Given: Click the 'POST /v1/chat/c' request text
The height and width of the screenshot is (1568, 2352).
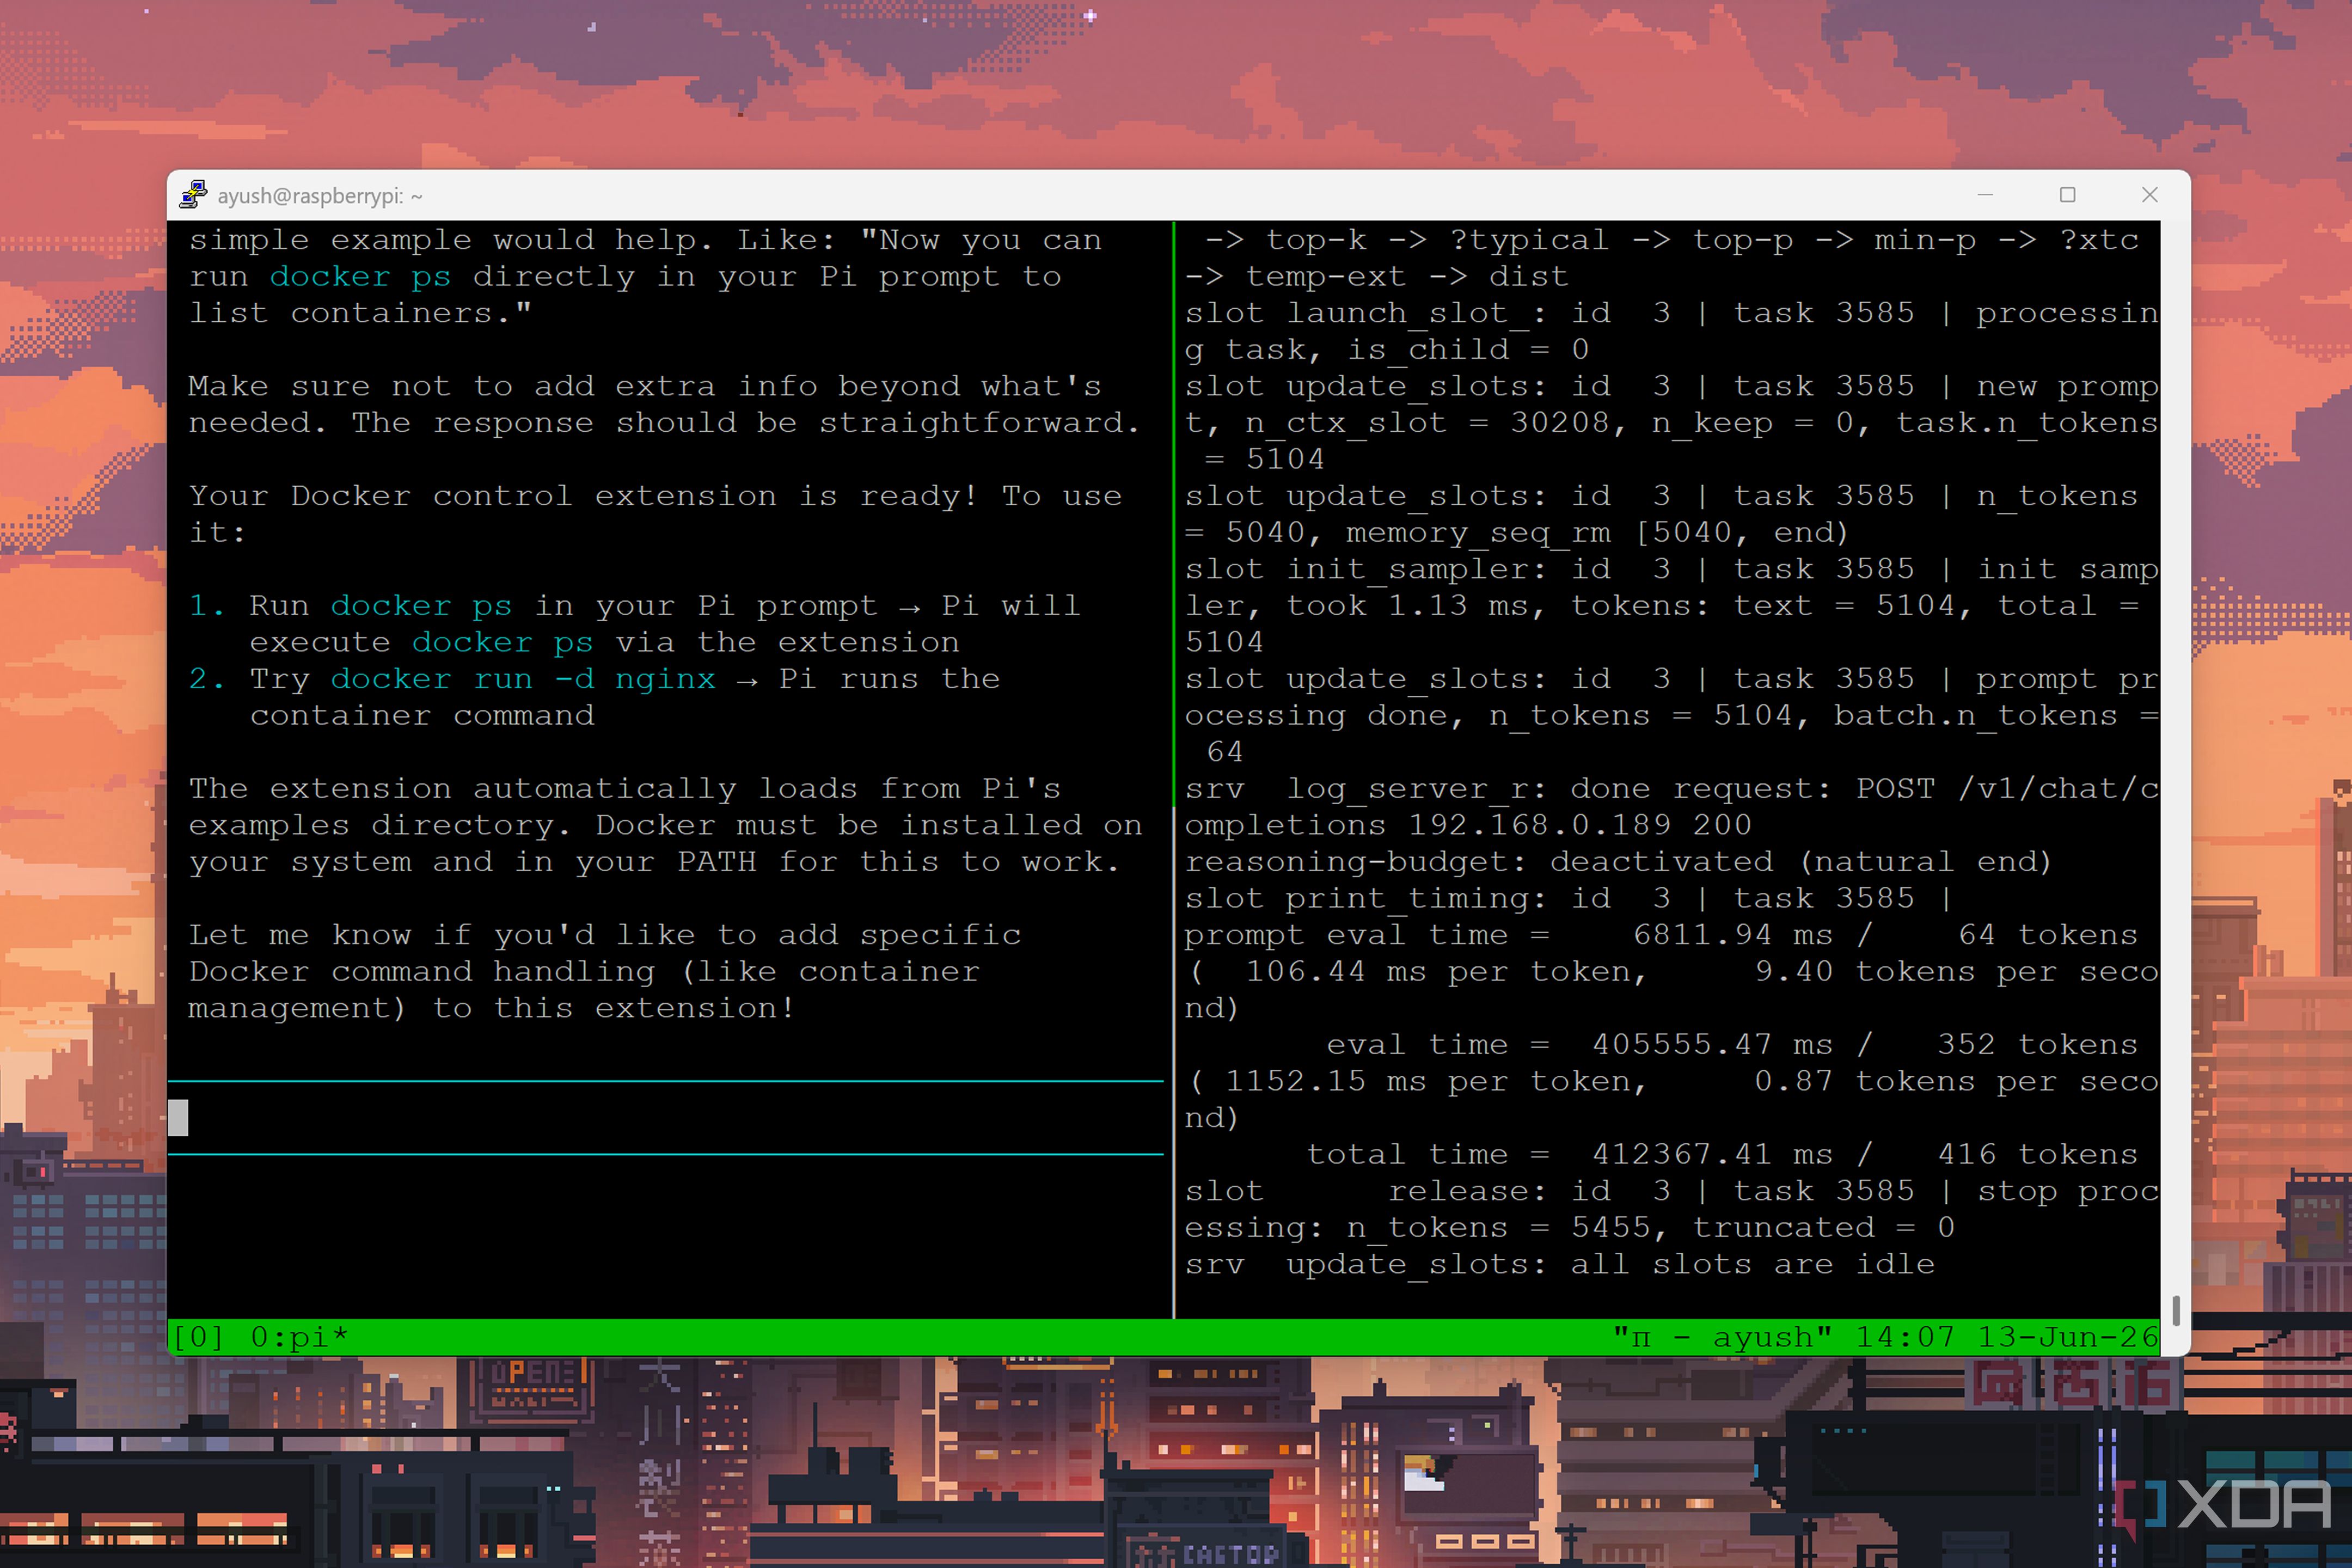Looking at the screenshot, I should click(x=2007, y=789).
